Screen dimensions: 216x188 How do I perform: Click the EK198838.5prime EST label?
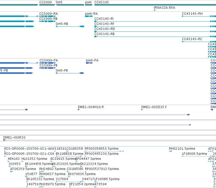(x=70, y=154)
